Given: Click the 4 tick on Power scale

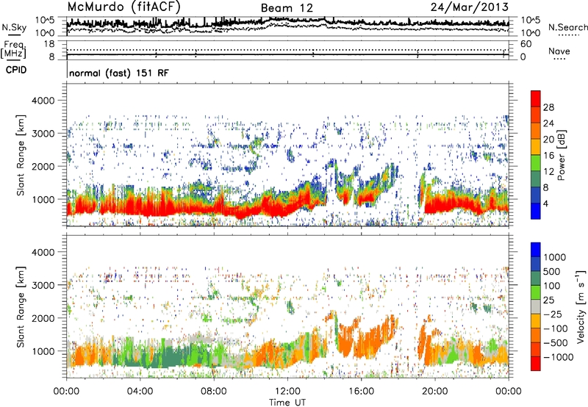Looking at the screenshot, I should 545,203.
